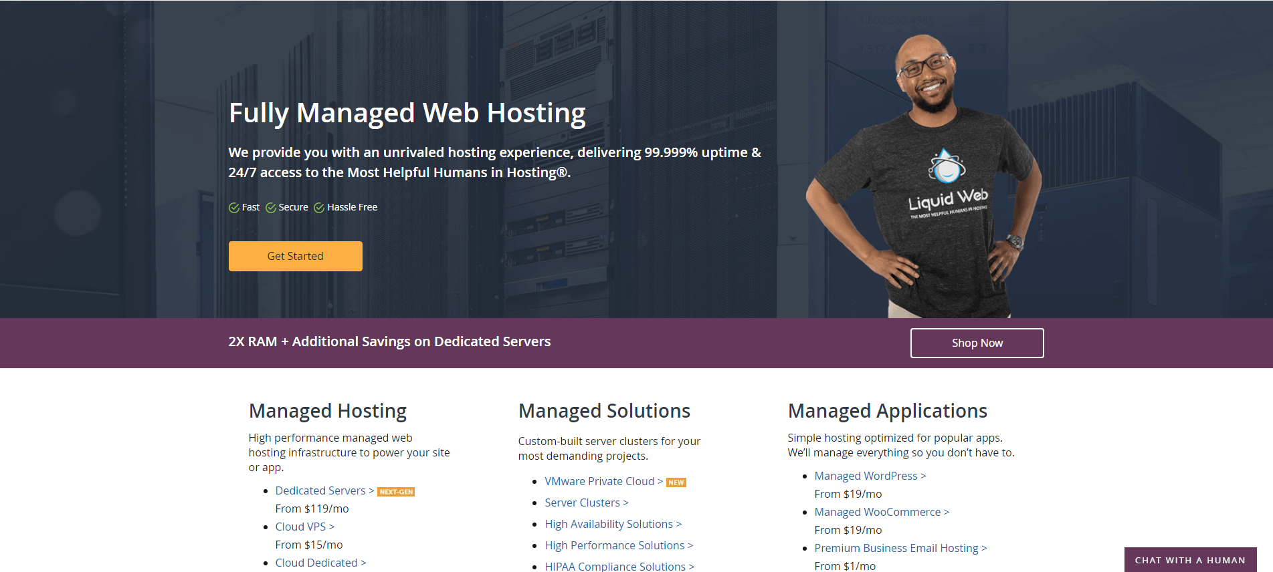
Task: Open Cloud Dedicated link
Action: 321,563
